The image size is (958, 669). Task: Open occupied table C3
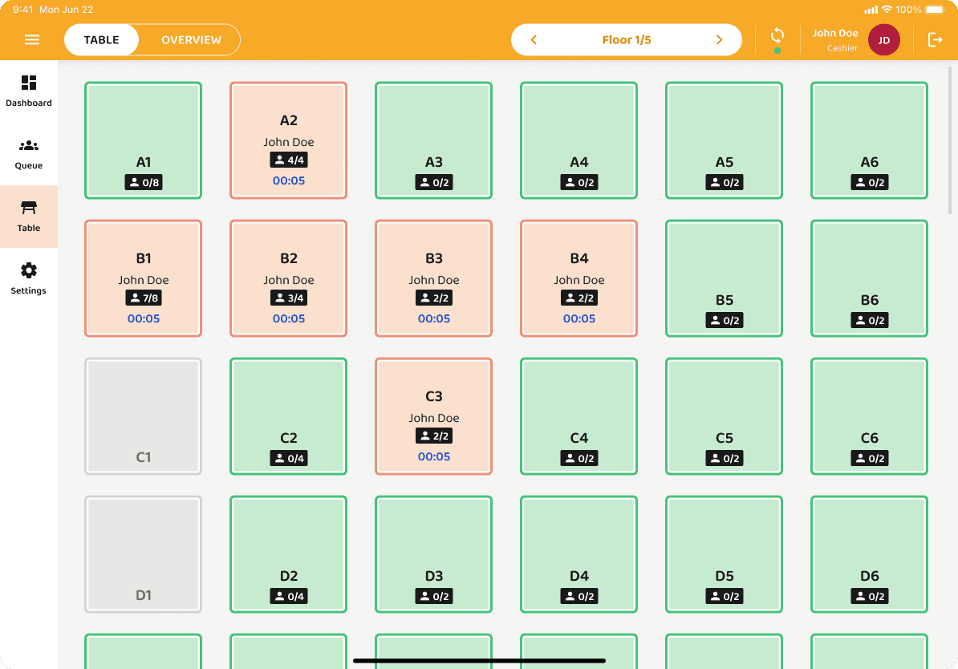click(x=434, y=416)
